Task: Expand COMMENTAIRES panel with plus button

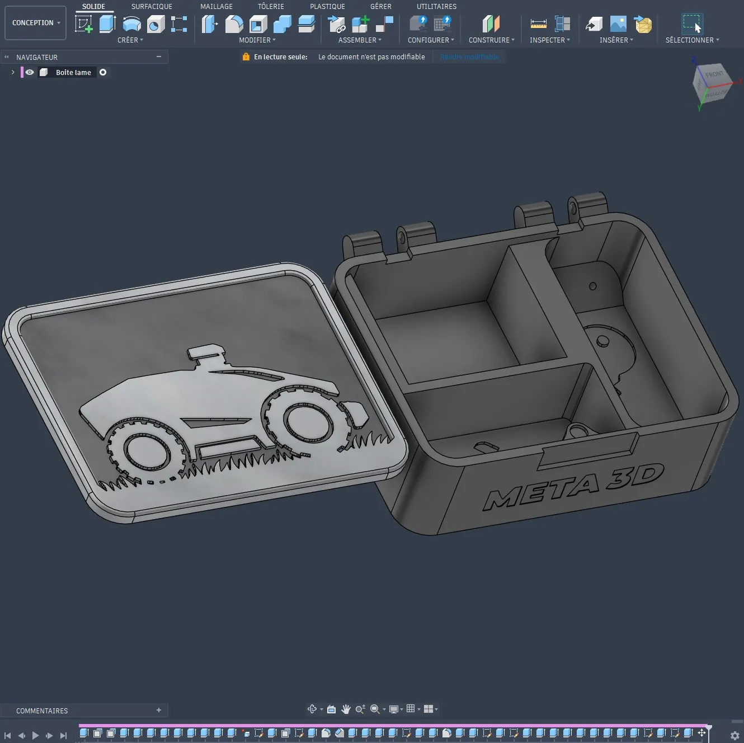Action: 159,710
